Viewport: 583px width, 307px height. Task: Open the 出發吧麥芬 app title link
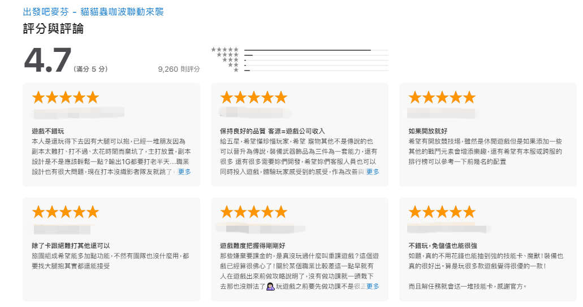coord(93,11)
